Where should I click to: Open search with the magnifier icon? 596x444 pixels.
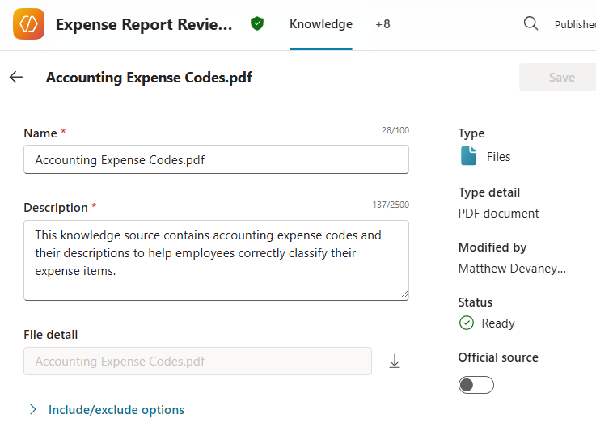pos(530,24)
